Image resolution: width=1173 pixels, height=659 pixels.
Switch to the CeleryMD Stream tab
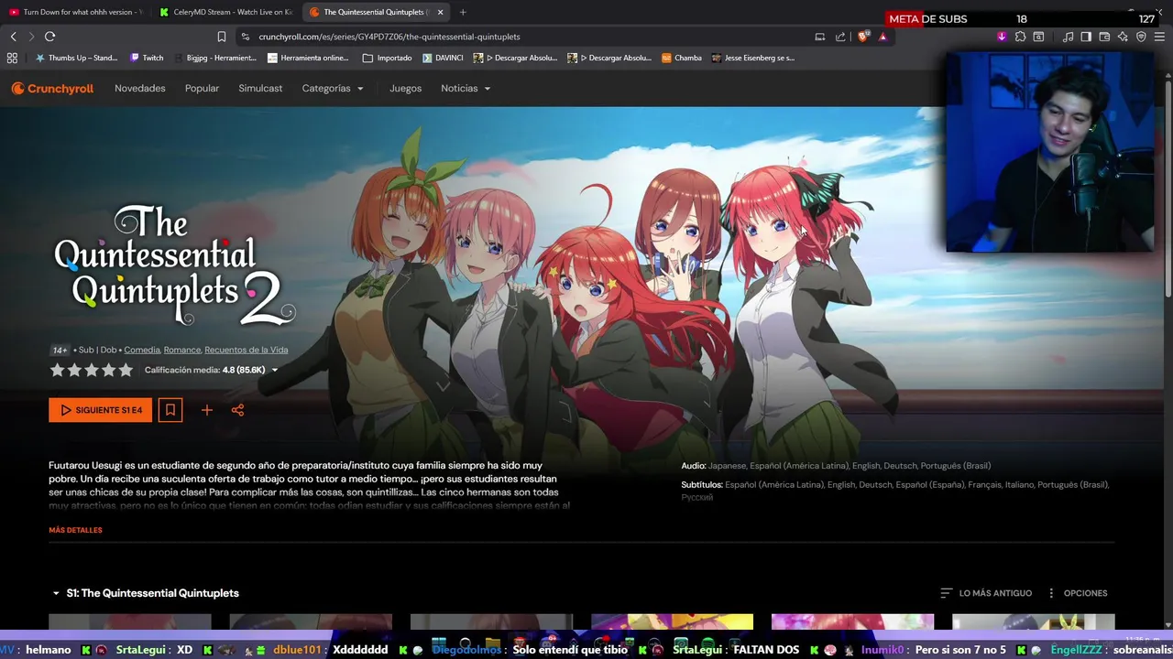(x=225, y=12)
